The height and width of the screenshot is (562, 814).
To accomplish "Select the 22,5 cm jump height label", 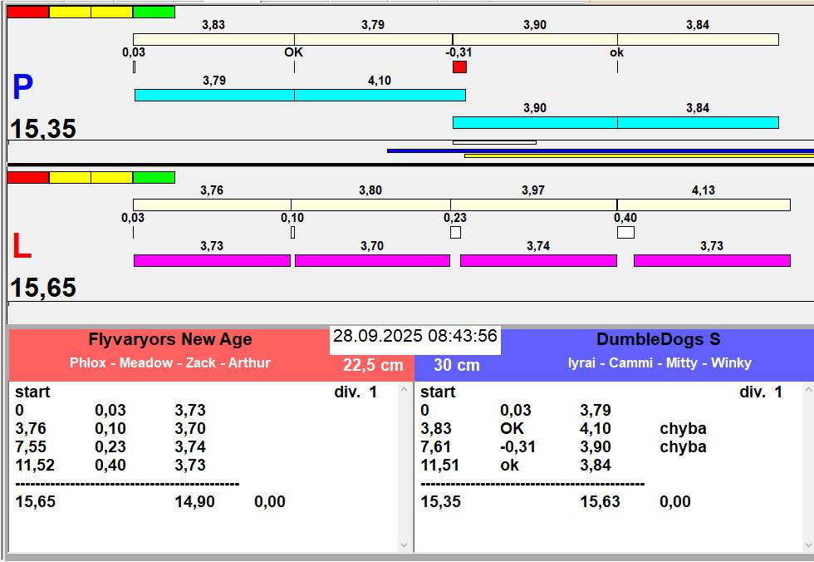I will tap(373, 366).
